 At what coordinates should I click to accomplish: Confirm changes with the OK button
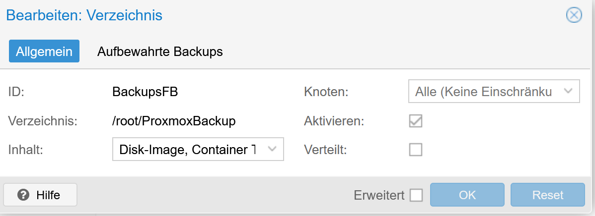point(467,195)
